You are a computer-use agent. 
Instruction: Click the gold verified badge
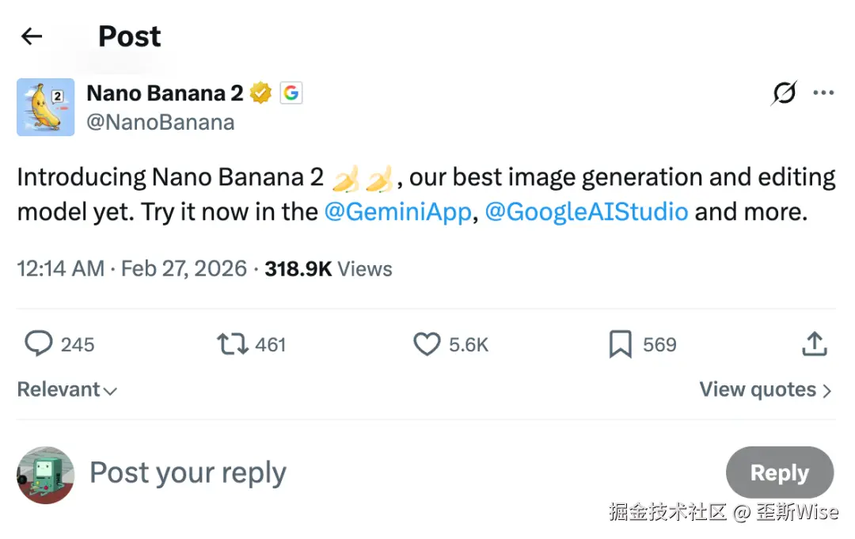tap(261, 93)
